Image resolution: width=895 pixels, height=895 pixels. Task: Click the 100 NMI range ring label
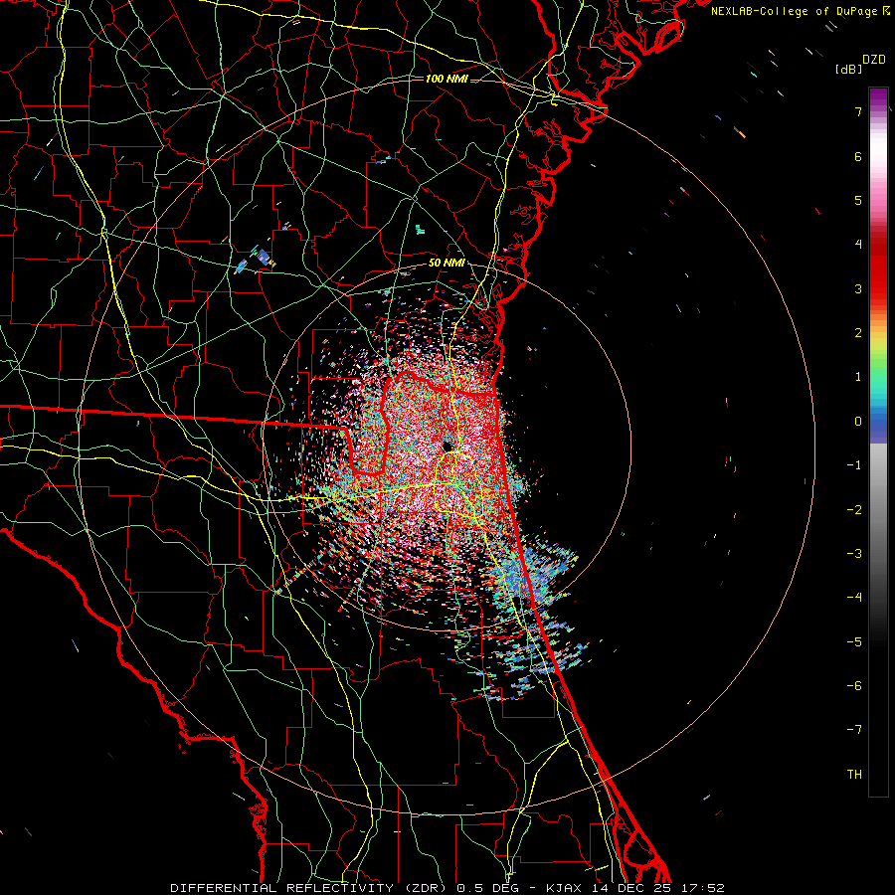(447, 79)
